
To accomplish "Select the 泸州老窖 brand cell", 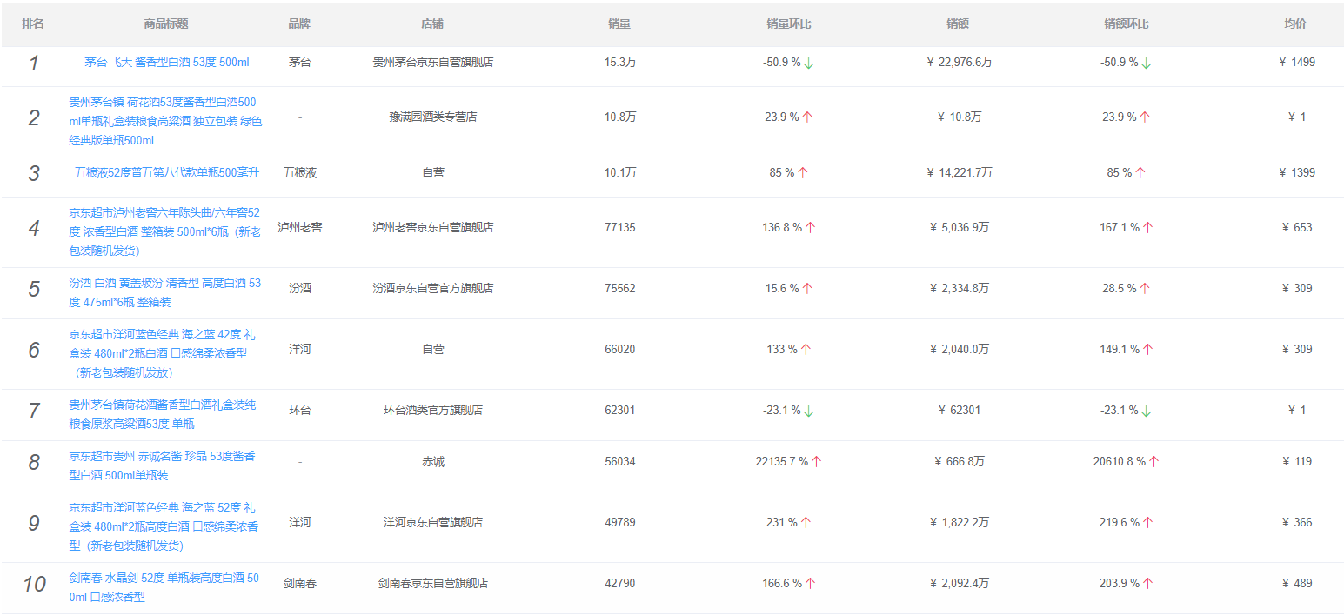I will 300,227.
